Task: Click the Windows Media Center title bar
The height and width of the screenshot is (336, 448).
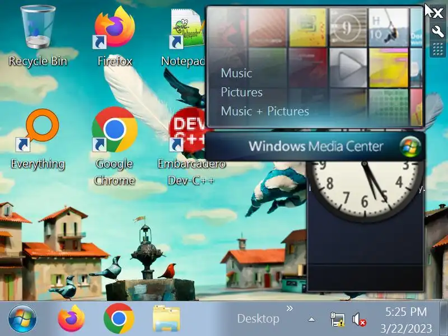Action: (315, 146)
